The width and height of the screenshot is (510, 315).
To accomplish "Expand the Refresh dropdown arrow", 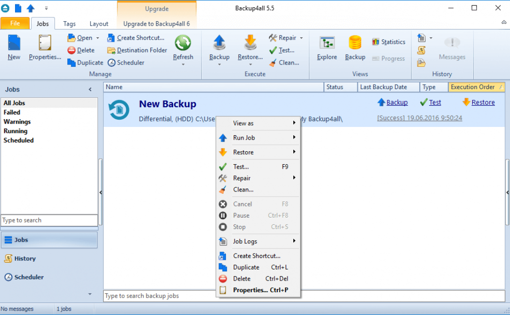I will click(183, 64).
